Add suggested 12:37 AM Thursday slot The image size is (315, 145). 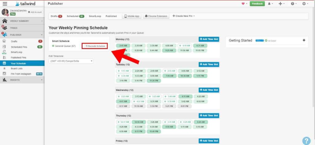tap(123, 122)
